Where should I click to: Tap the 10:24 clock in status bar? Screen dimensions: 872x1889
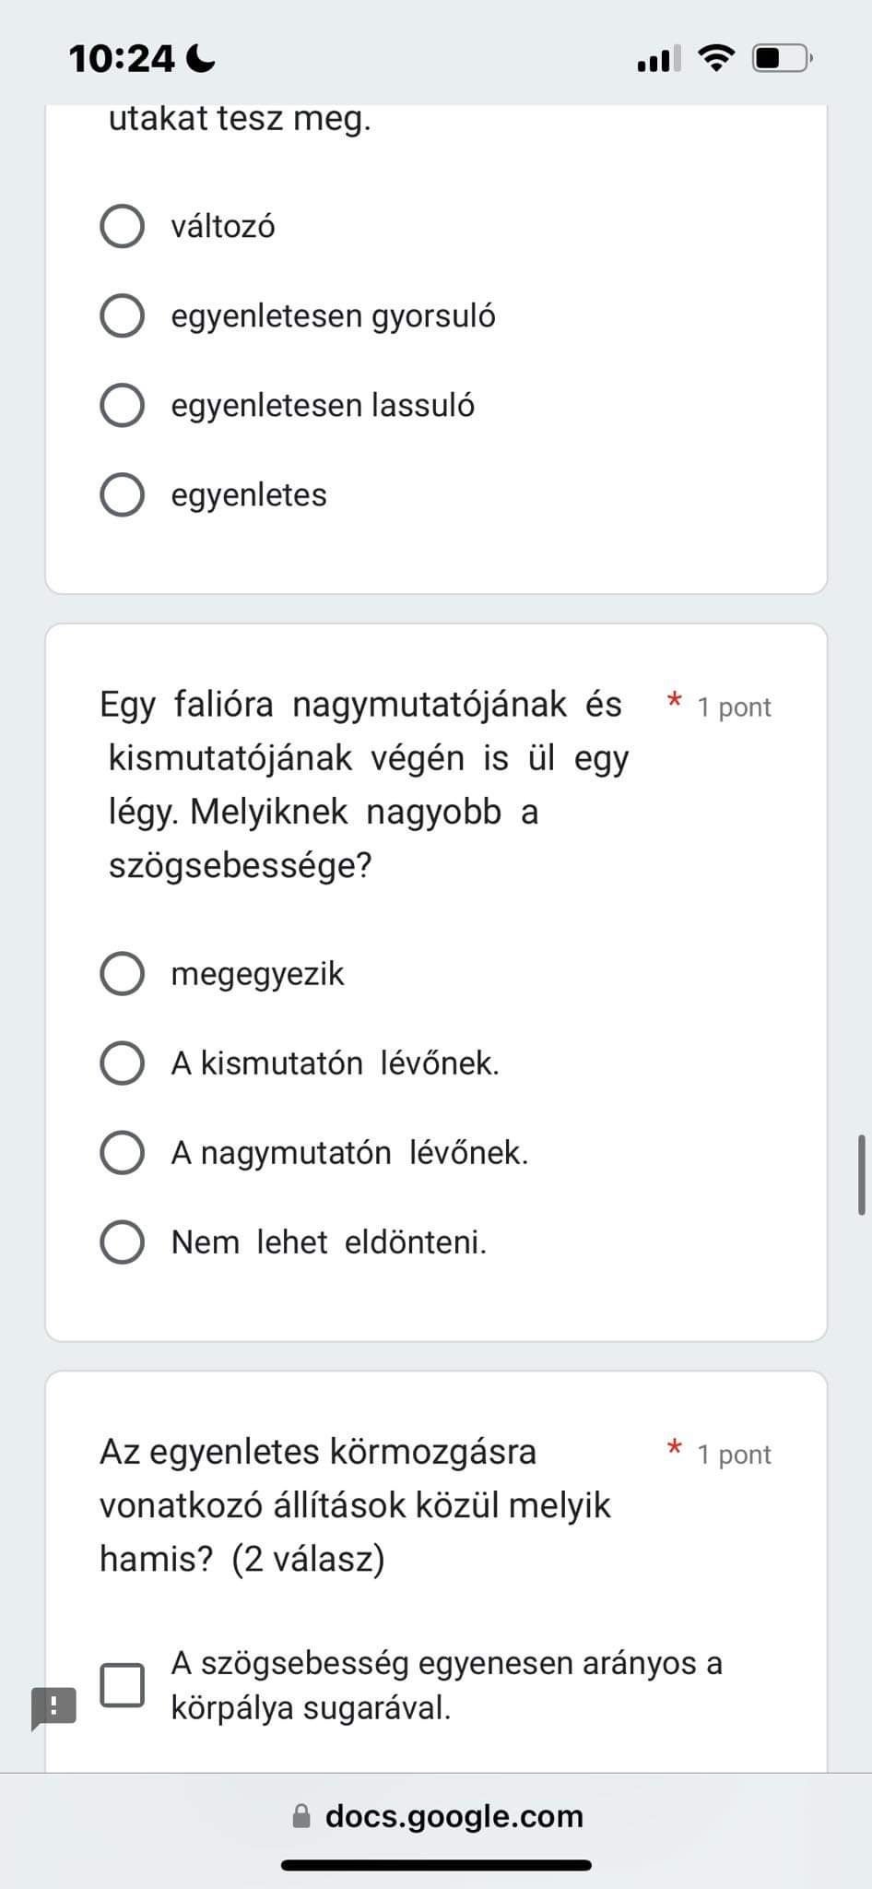(x=121, y=60)
